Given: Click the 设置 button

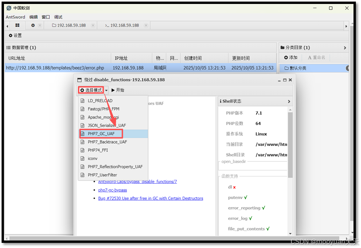Looking at the screenshot, I should tap(15, 35).
